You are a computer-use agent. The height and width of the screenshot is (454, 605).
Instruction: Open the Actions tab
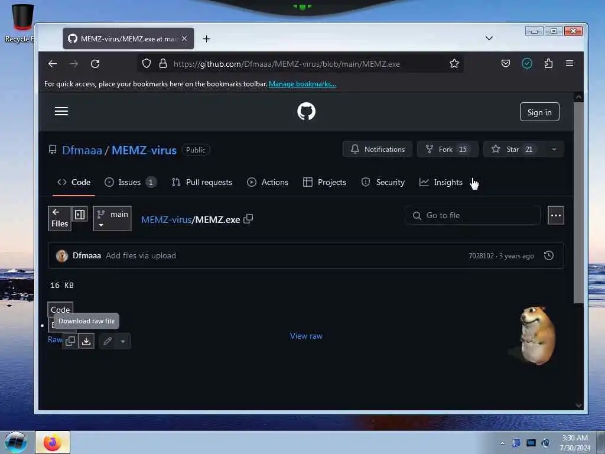click(268, 182)
